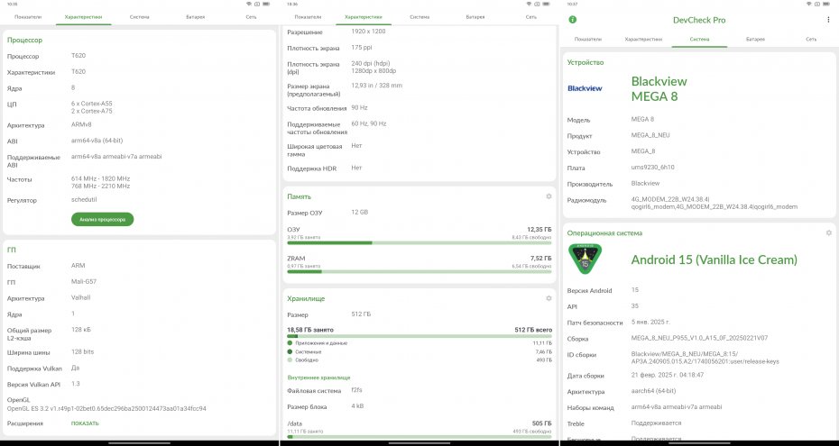Image resolution: width=839 pixels, height=446 pixels.
Task: Tap the 1920 x 1200 resolution value
Action: click(x=368, y=32)
